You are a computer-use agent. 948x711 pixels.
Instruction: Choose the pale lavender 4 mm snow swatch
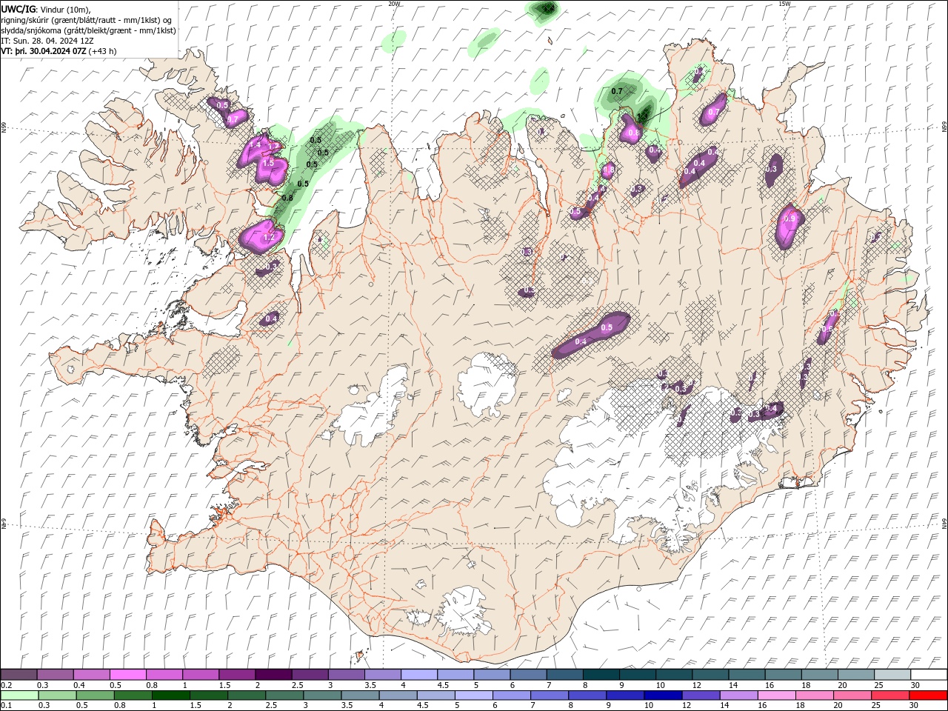[x=418, y=675]
